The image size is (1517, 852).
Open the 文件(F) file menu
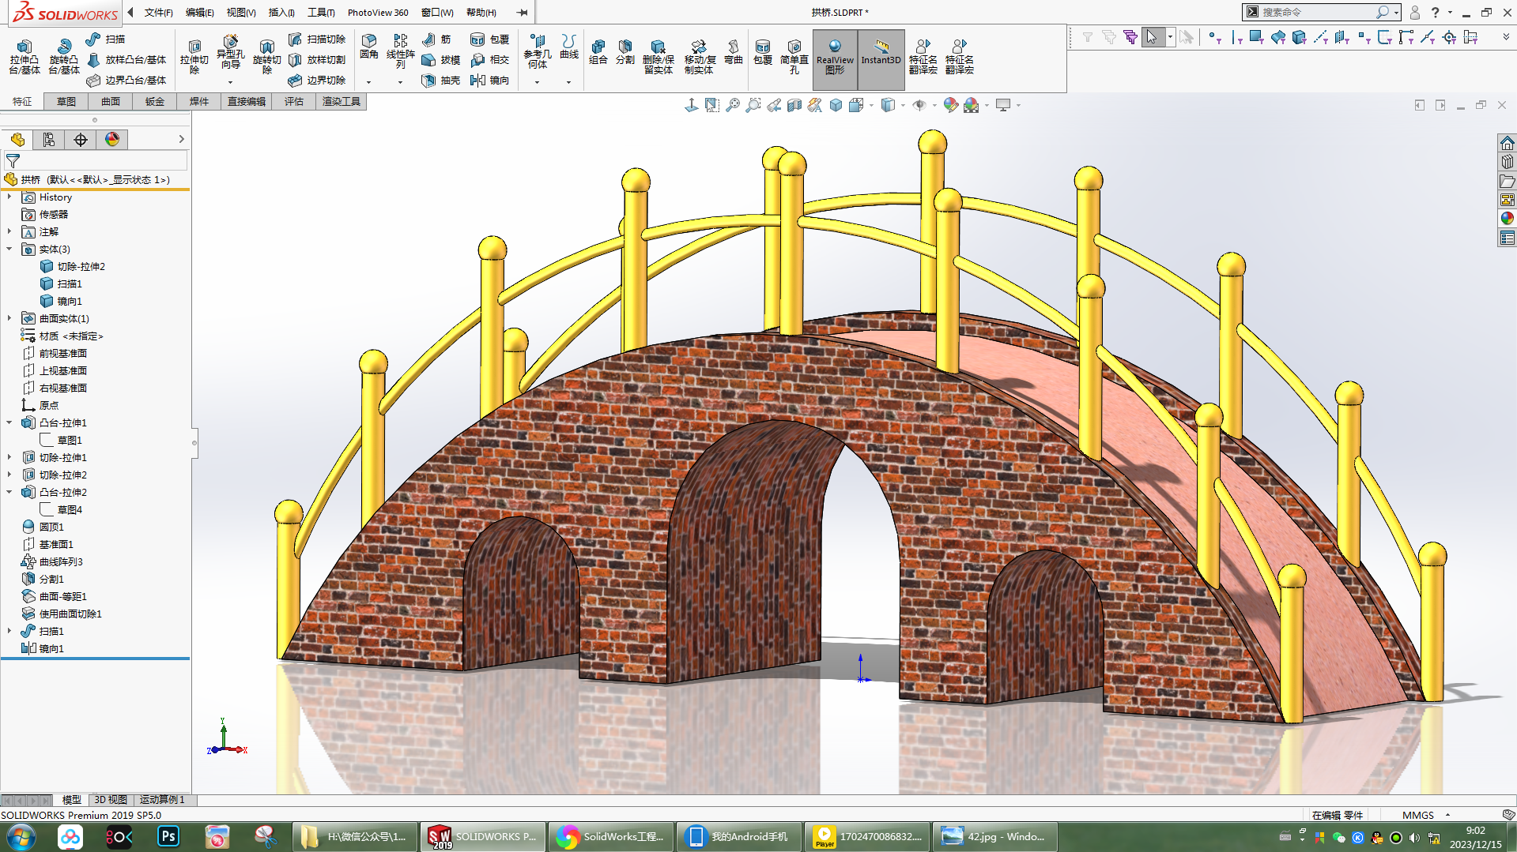158,13
